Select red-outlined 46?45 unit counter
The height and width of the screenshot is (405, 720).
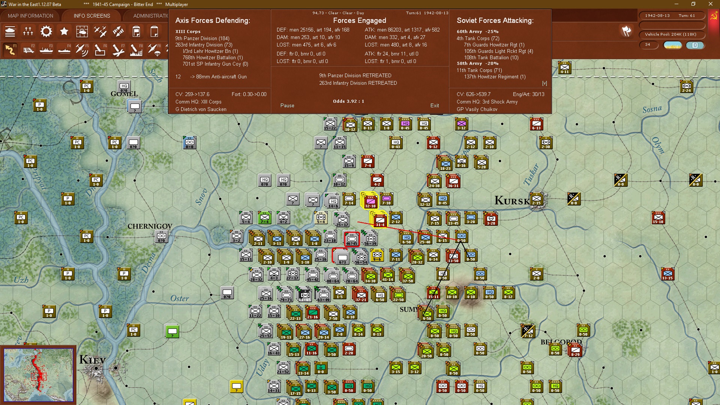pyautogui.click(x=352, y=239)
